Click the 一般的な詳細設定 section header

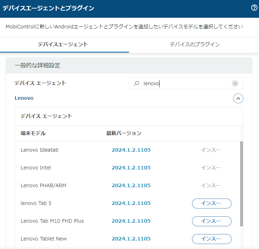tap(129, 66)
